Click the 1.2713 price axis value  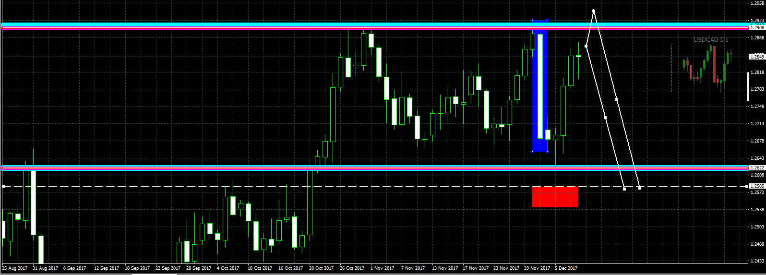pos(757,124)
